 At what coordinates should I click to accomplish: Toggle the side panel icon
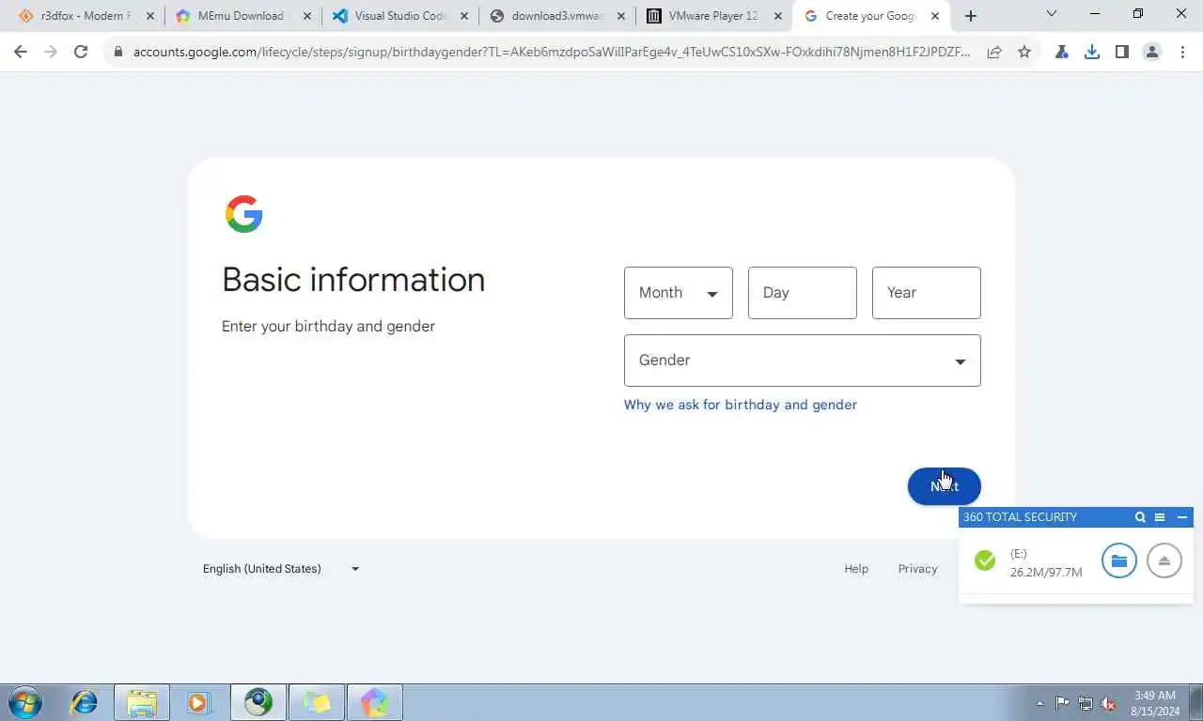[1122, 53]
